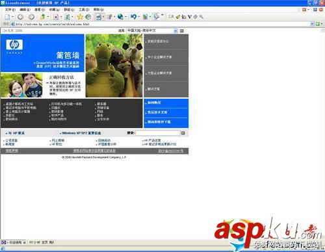This screenshot has height=252, width=325.
Task: Click the blue Internet Explorer globe icon
Action: tap(120, 17)
